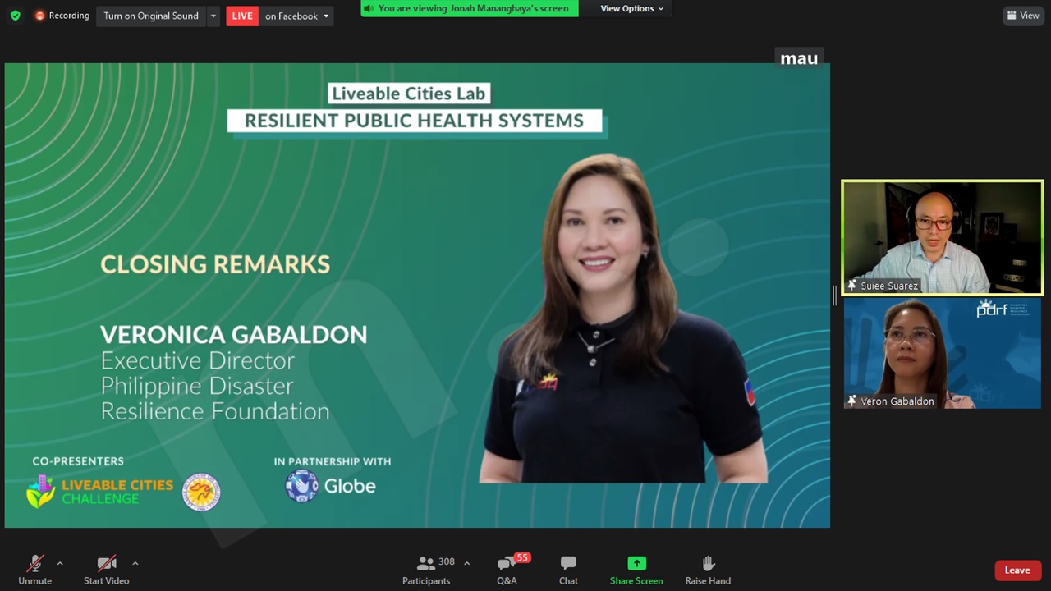This screenshot has height=591, width=1051.
Task: Click the Q&A 55 notification badge
Action: pos(521,558)
